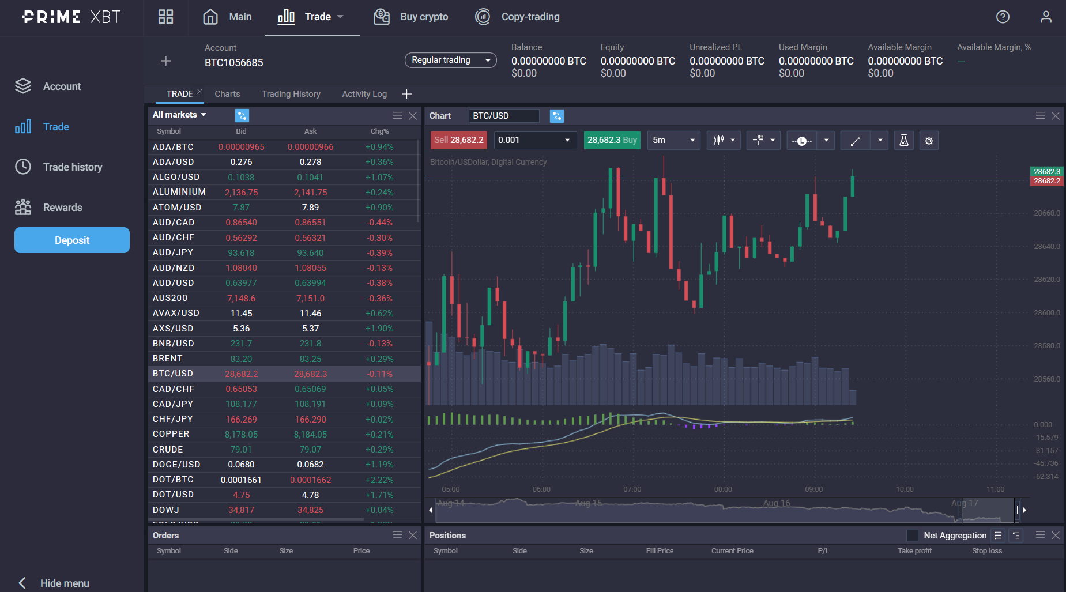Switch to the Trading History tab

291,94
